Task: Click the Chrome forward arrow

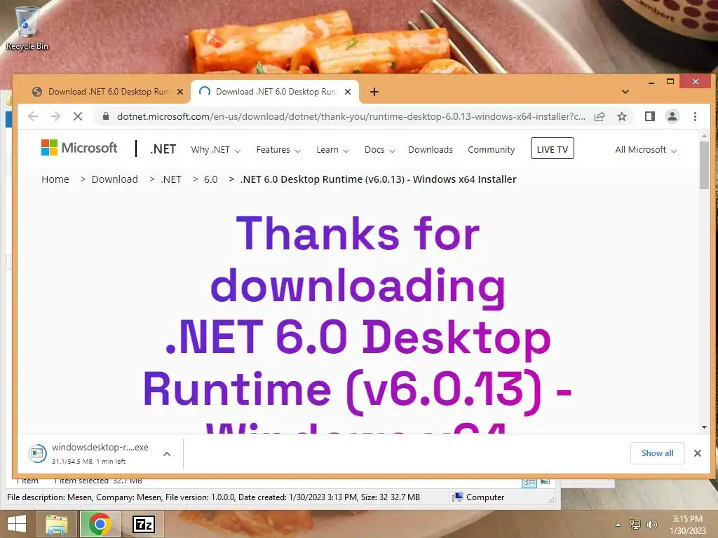Action: [x=55, y=116]
